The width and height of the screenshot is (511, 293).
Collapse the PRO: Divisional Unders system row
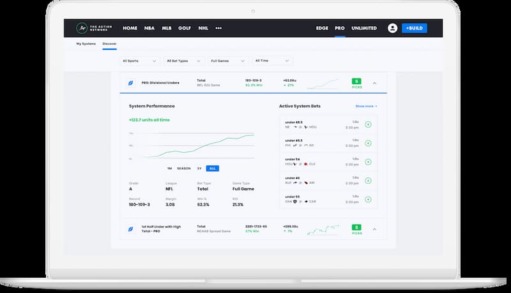(x=374, y=84)
